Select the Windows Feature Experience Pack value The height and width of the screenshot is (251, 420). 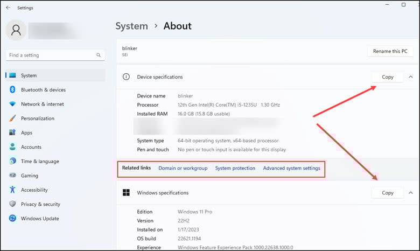[x=235, y=248]
